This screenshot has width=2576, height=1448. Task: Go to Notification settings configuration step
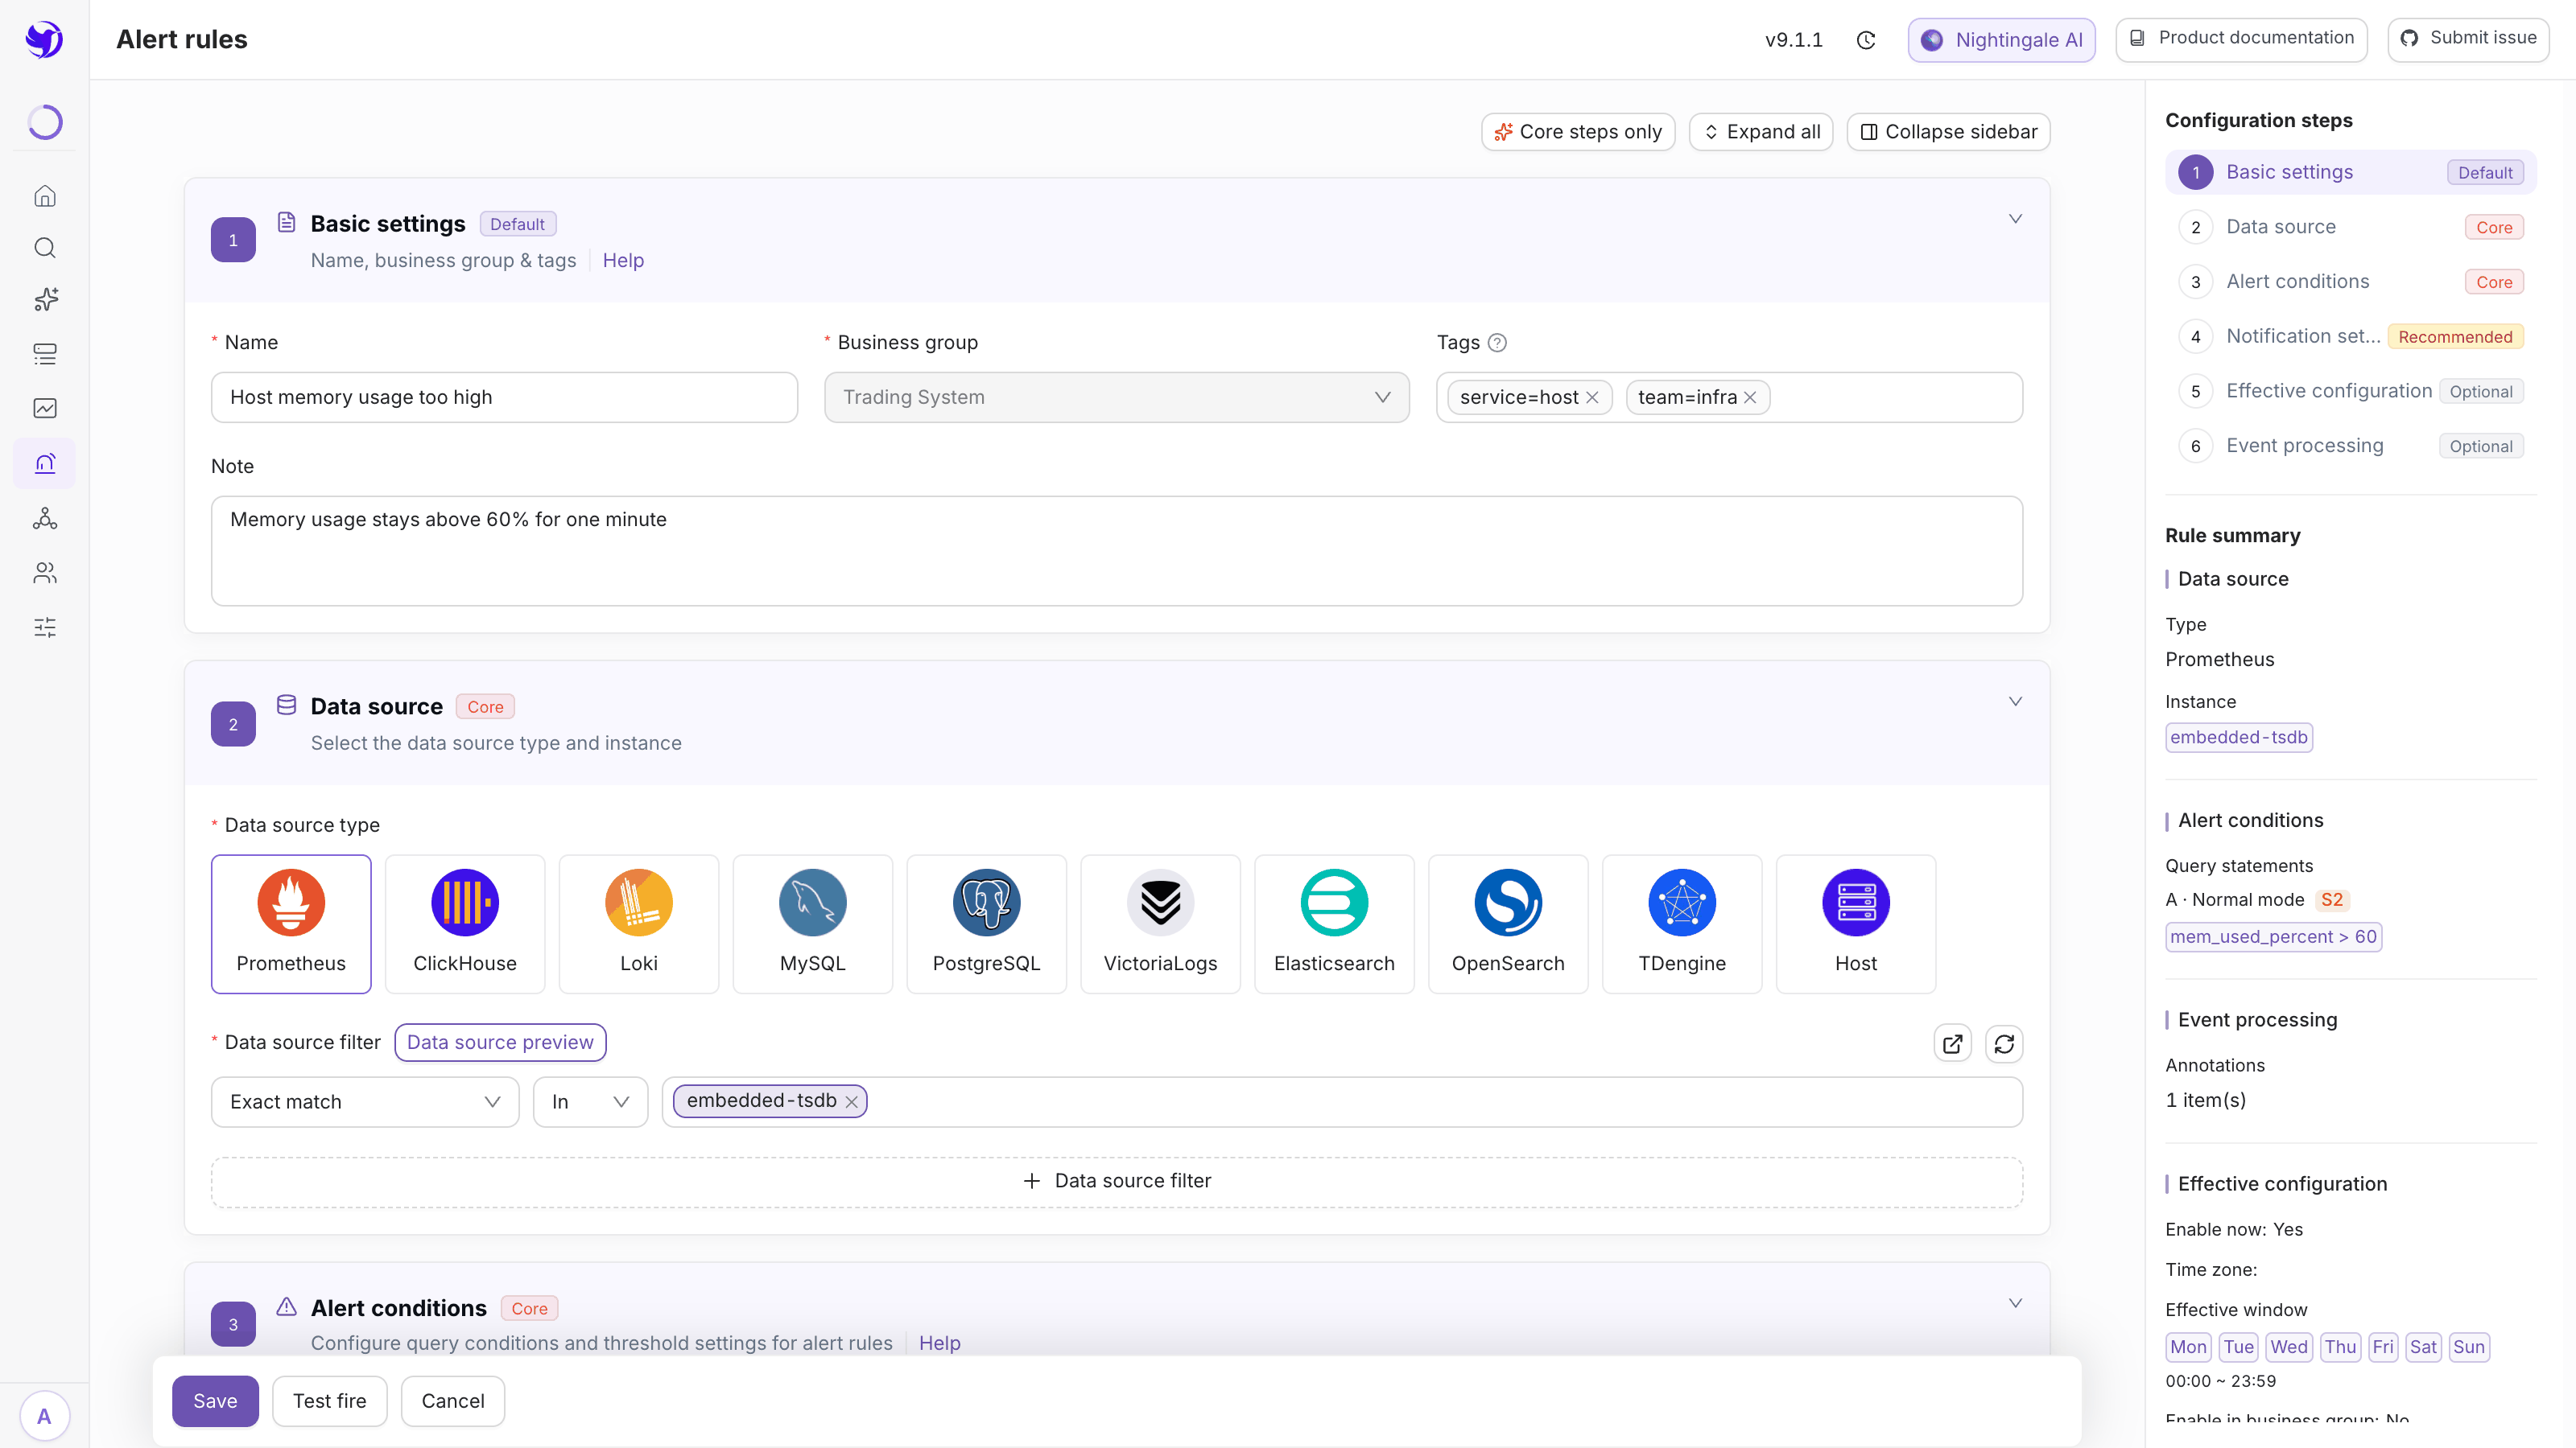(x=2351, y=337)
